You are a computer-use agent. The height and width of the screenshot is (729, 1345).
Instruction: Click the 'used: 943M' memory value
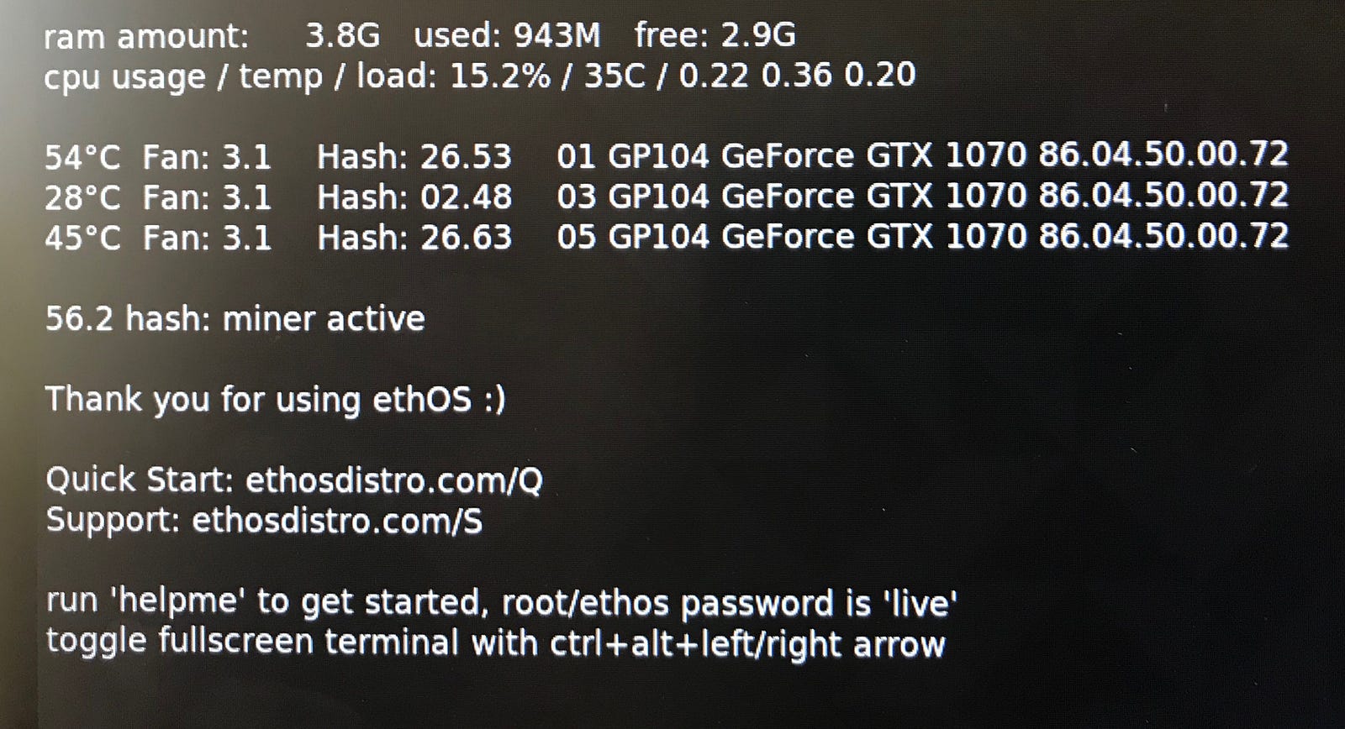(507, 36)
